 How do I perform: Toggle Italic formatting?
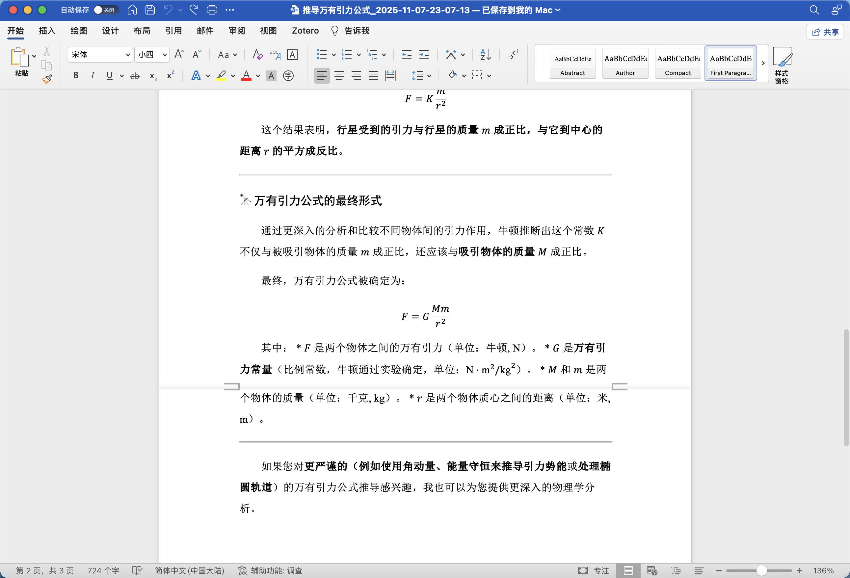(x=93, y=76)
